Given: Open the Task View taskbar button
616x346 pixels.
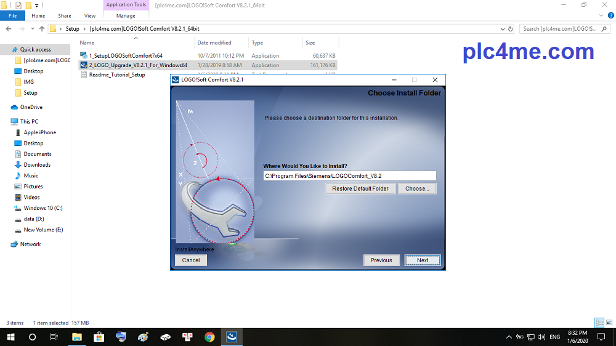Looking at the screenshot, I should [54, 337].
